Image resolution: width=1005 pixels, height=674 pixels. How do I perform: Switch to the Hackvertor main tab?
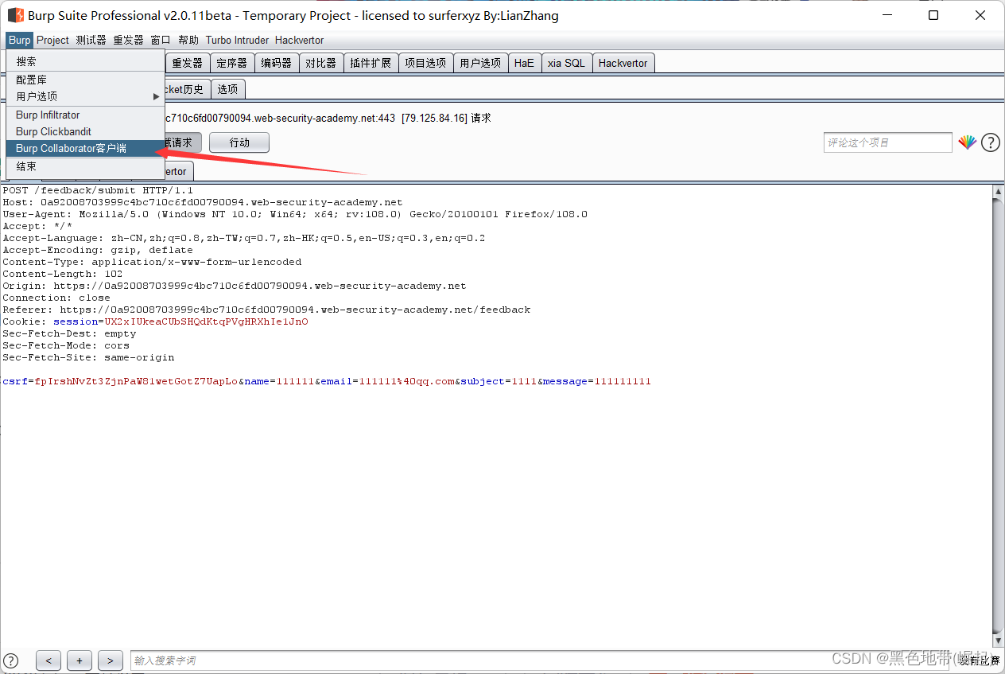(623, 63)
